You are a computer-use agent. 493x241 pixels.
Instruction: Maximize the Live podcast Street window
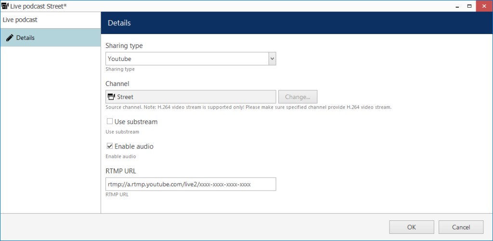pos(469,6)
